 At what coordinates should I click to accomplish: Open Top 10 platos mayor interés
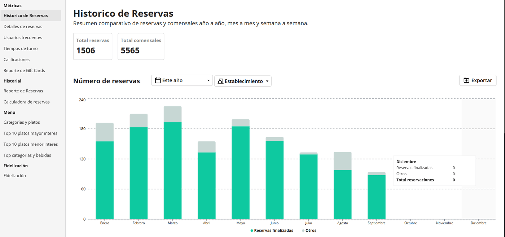30,133
